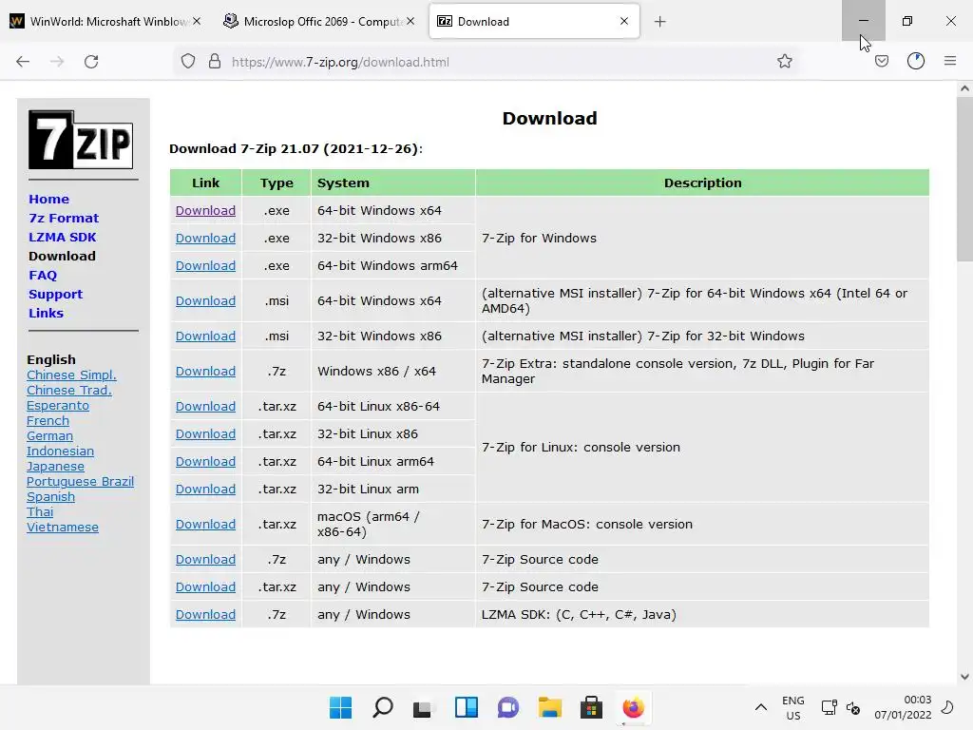Image resolution: width=973 pixels, height=730 pixels.
Task: Open the notification moon icon
Action: [947, 707]
